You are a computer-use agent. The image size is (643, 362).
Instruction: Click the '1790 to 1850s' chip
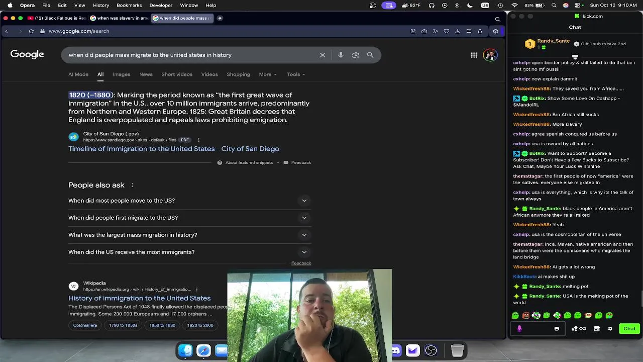coord(123,325)
